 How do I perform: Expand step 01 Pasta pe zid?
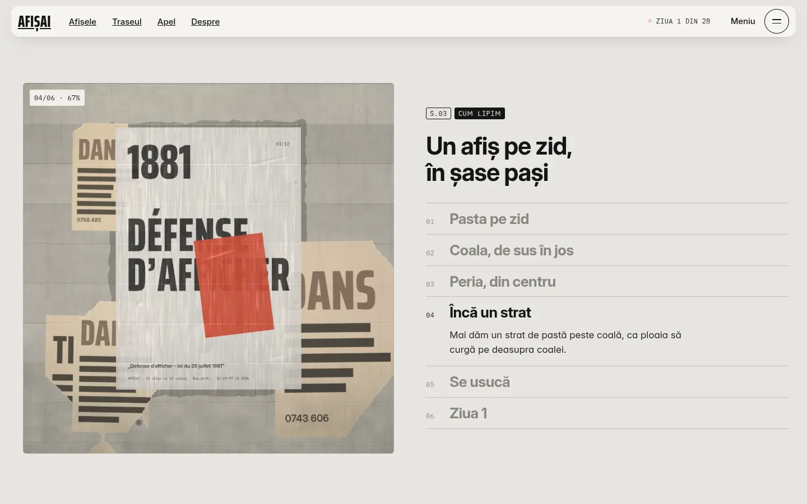607,219
